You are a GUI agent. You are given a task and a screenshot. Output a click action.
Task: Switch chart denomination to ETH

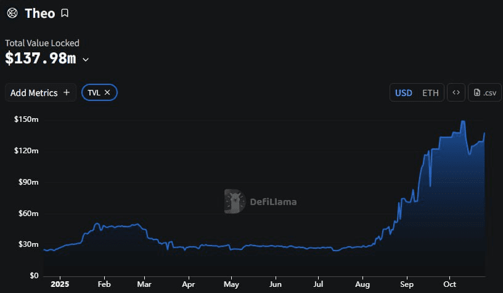click(430, 93)
